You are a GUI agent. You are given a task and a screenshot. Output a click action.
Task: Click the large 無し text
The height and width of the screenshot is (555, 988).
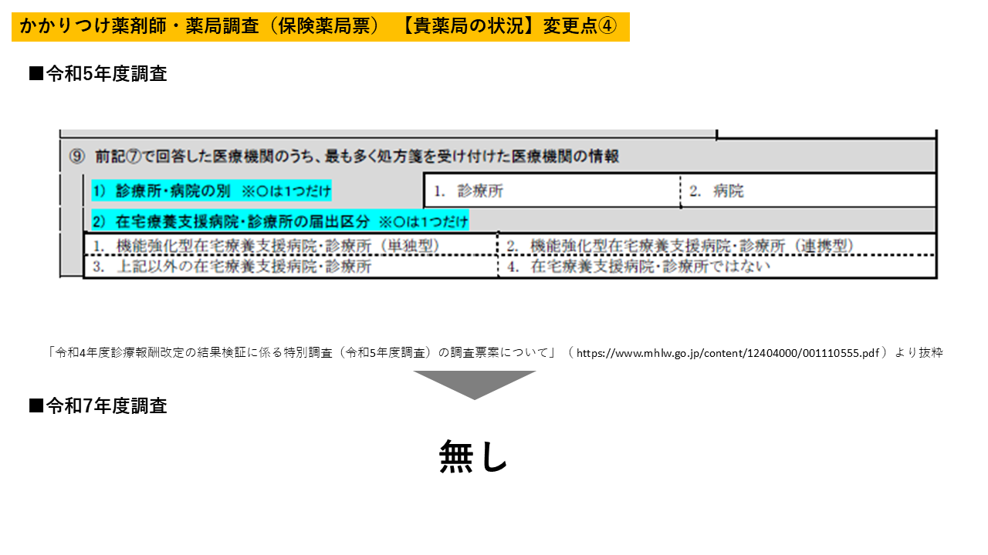point(474,456)
